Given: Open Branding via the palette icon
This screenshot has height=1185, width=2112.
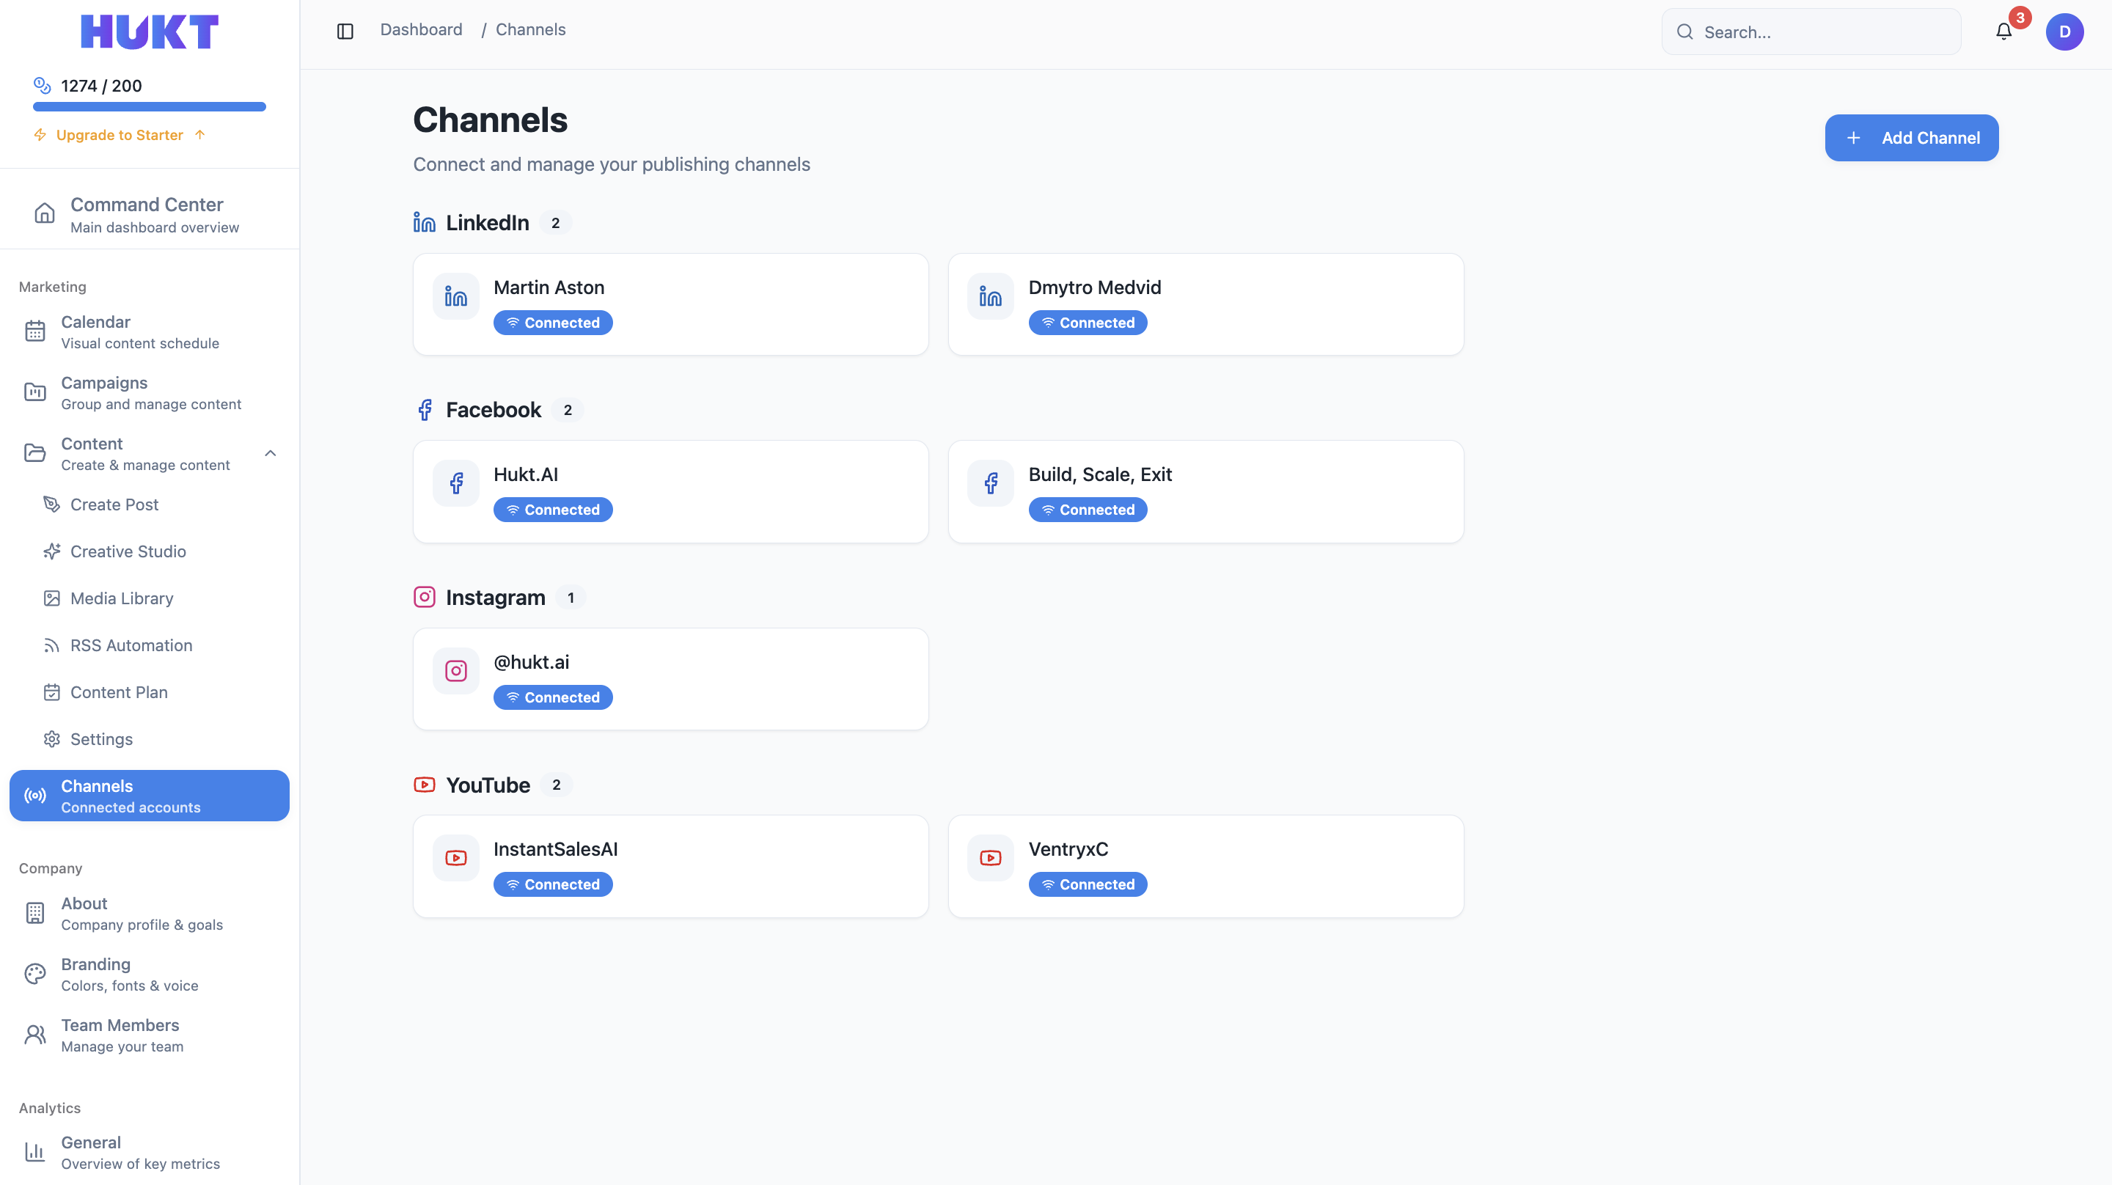Looking at the screenshot, I should [34, 973].
